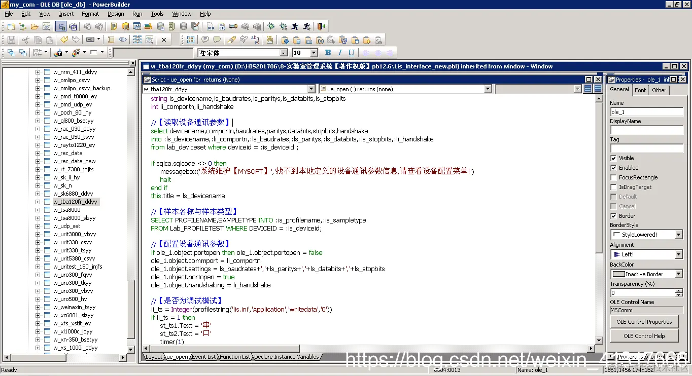Toggle the System Tree toolbar icon
This screenshot has width=692, height=376.
pos(61,26)
